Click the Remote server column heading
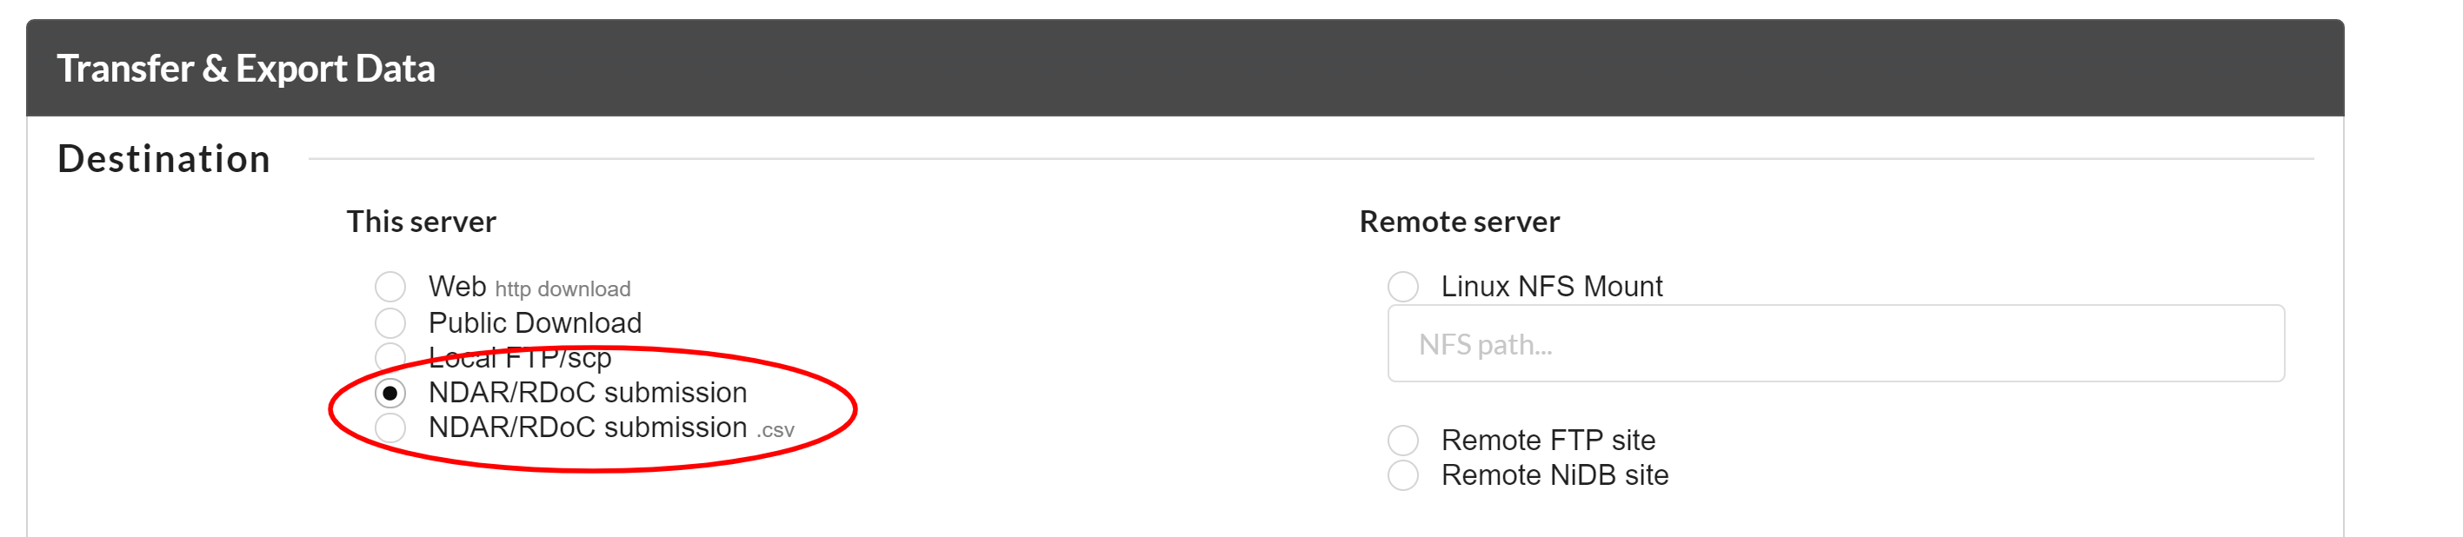The image size is (2463, 537). click(1459, 221)
